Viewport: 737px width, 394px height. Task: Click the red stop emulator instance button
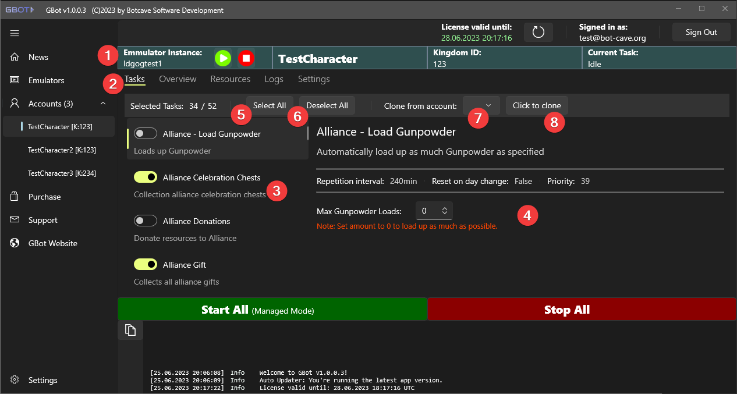click(x=246, y=58)
